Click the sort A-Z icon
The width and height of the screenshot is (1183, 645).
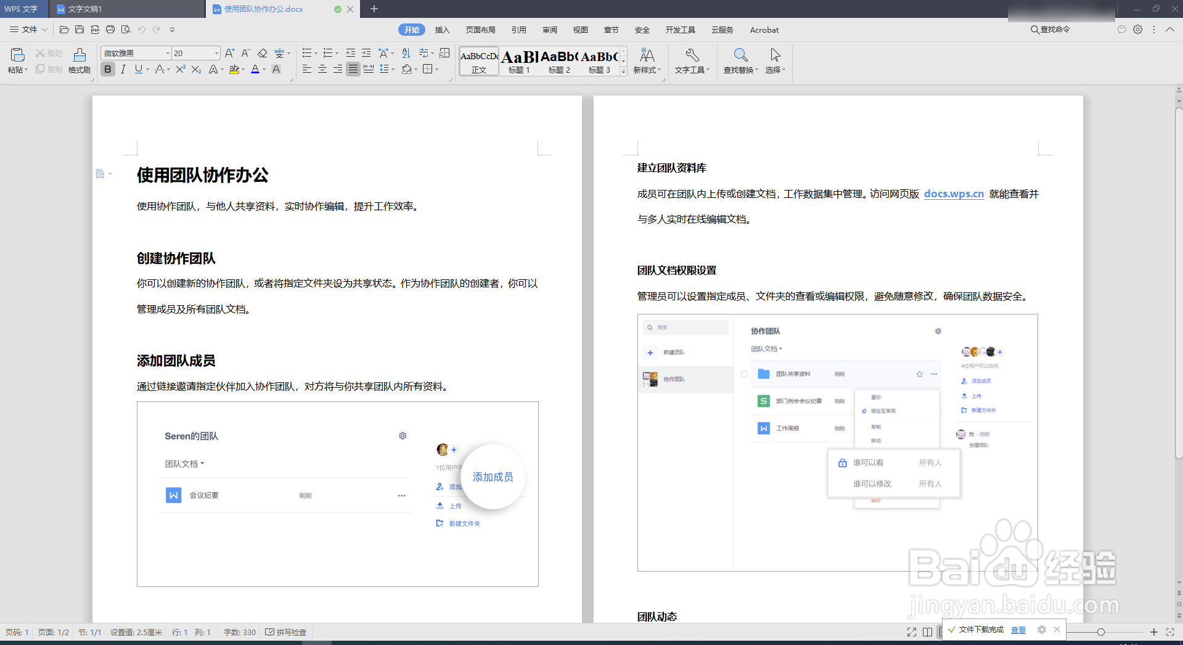click(x=406, y=53)
